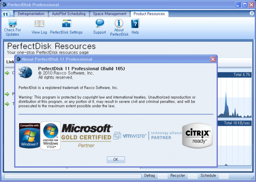256x182 pixels.
Task: Open the Help book icon
Action: pos(135,24)
